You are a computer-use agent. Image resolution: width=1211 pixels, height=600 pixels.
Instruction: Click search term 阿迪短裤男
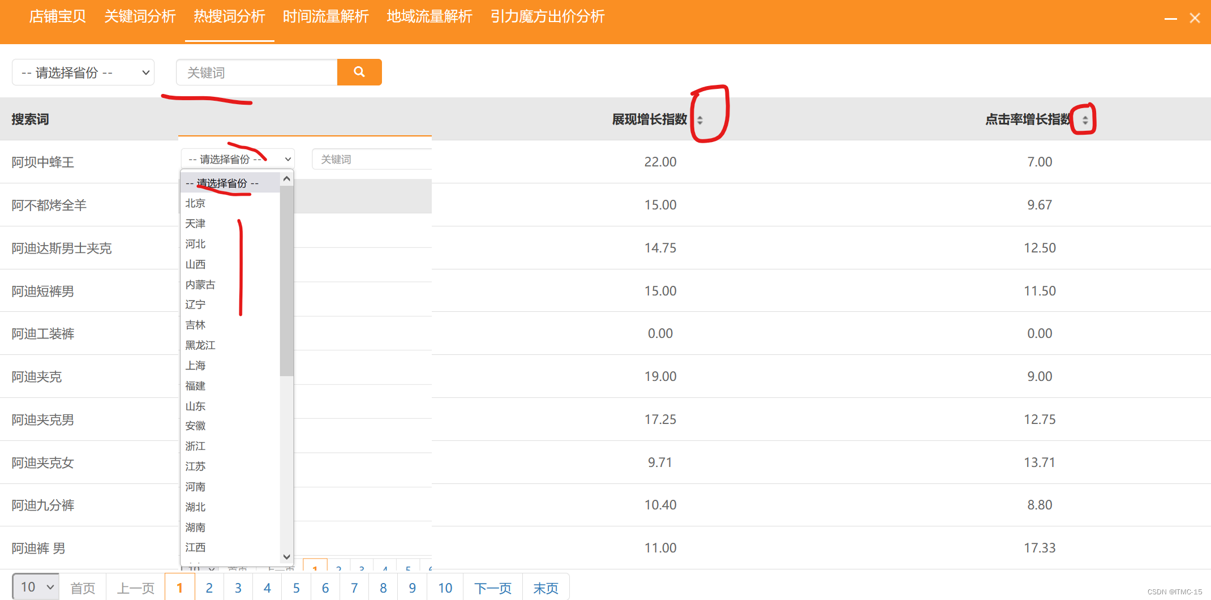43,292
